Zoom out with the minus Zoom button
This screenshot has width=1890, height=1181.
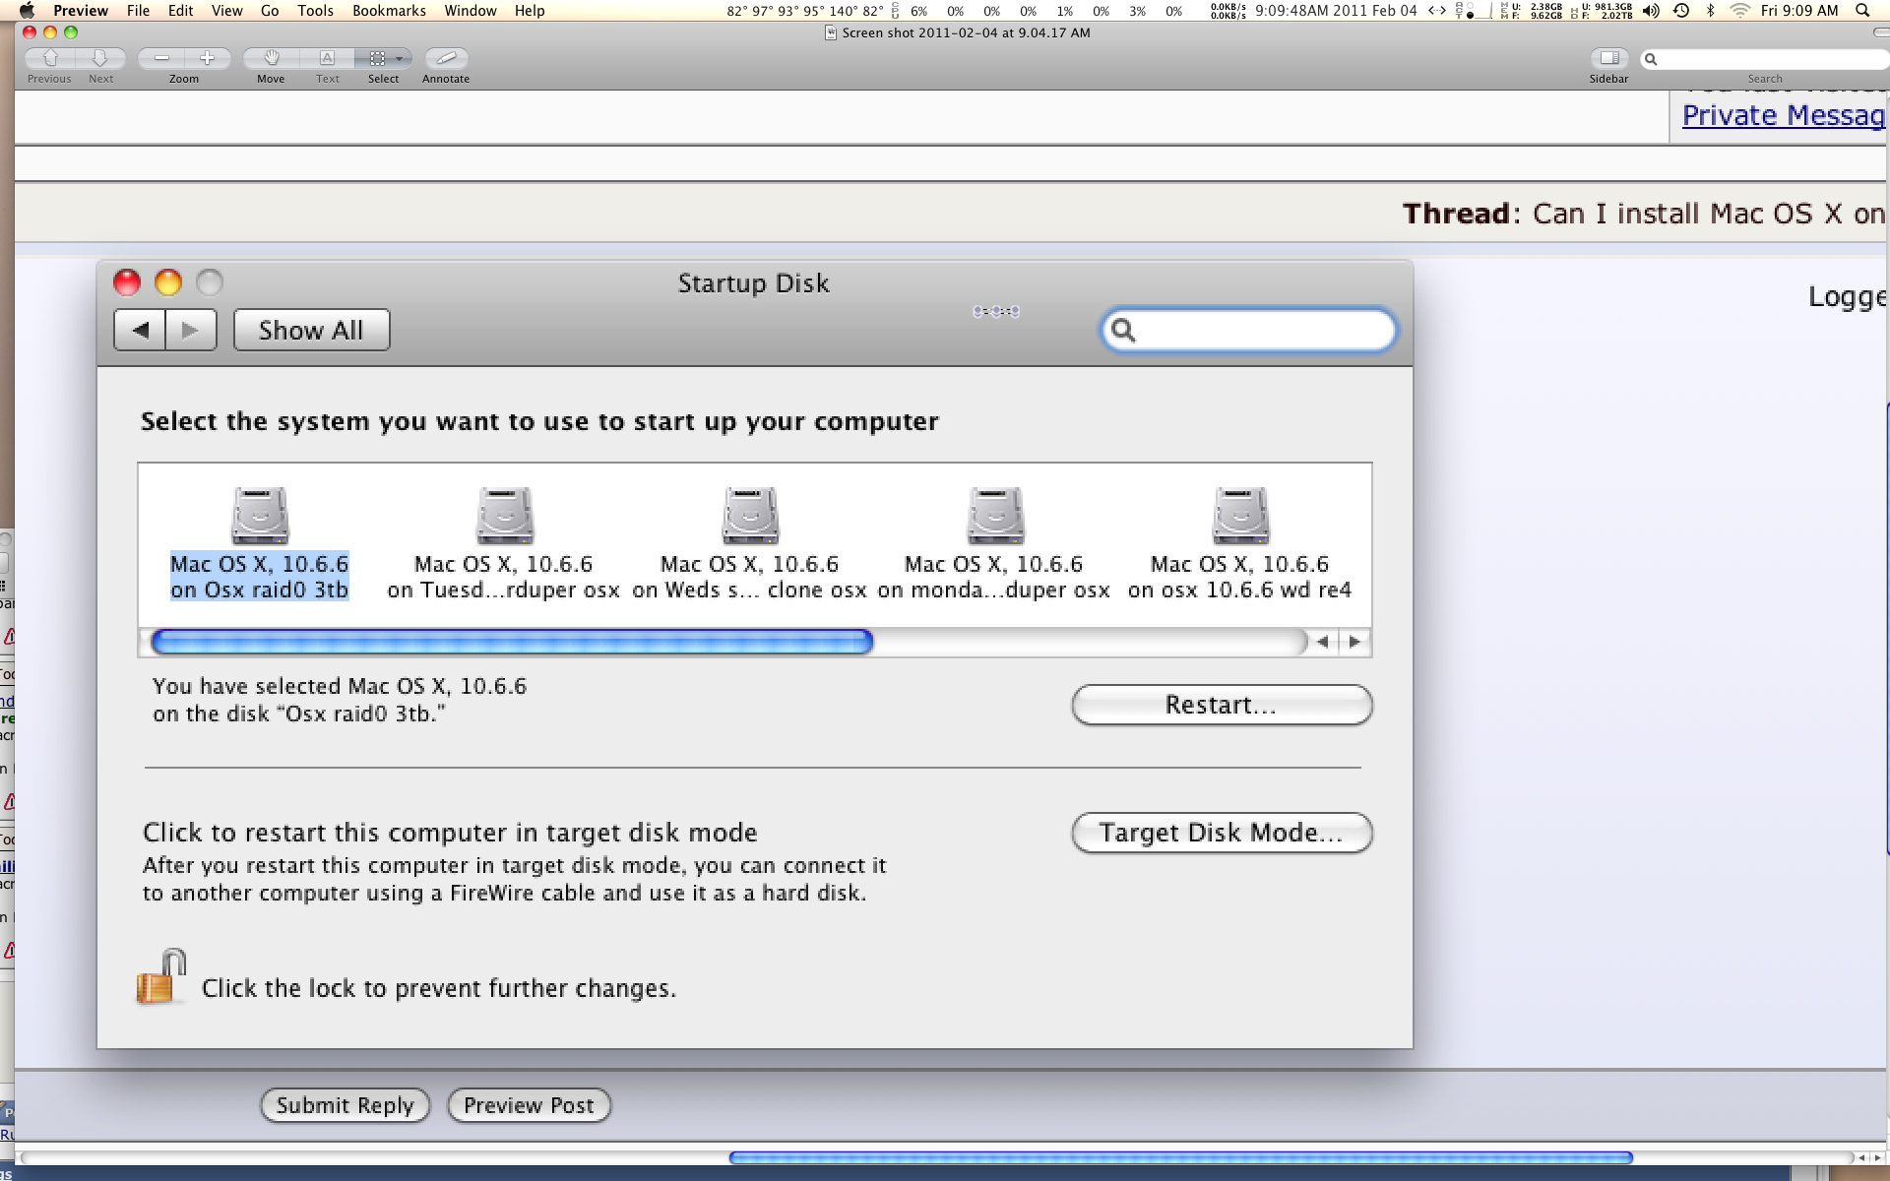pyautogui.click(x=161, y=59)
